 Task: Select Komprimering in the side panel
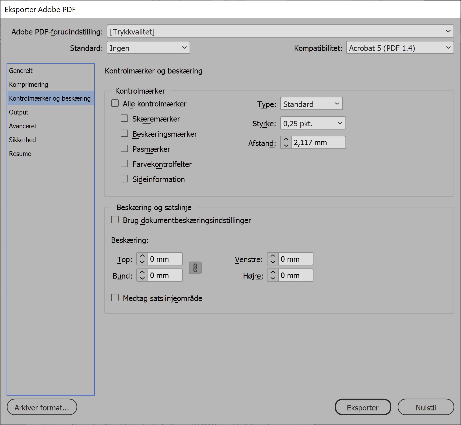click(x=51, y=85)
